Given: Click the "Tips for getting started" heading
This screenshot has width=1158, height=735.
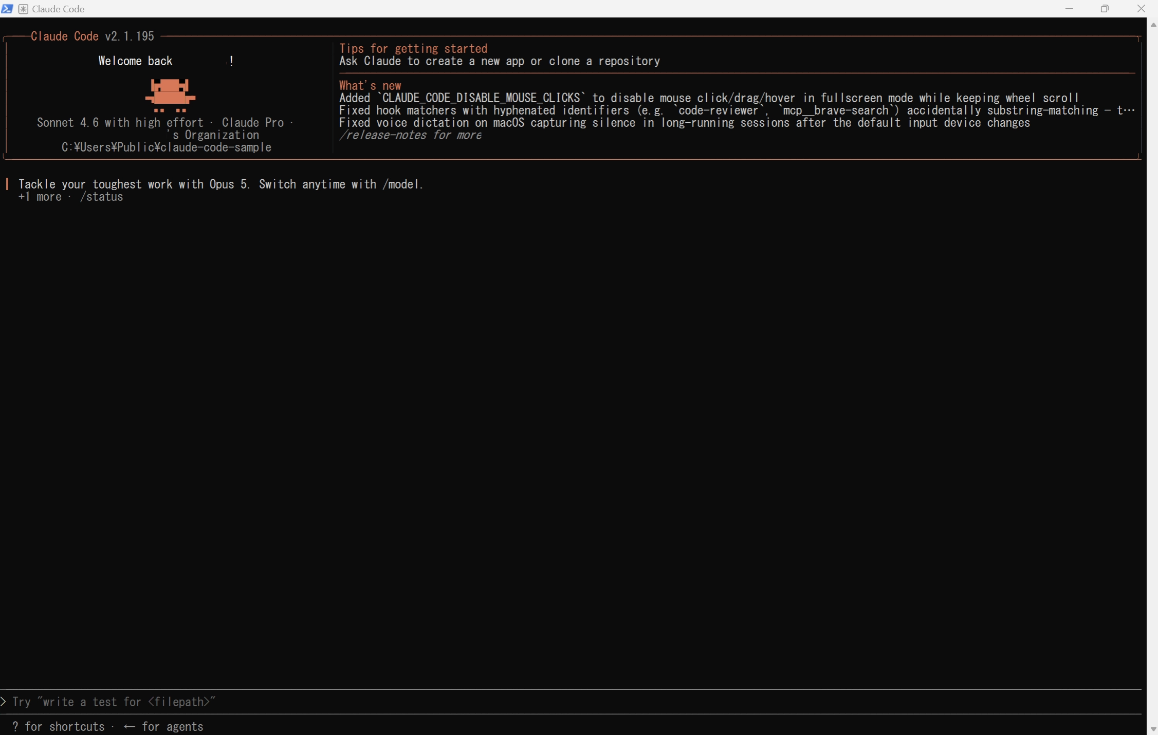Looking at the screenshot, I should [413, 49].
